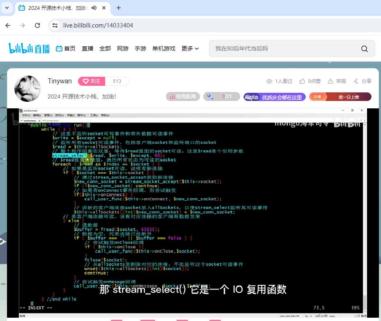Switch the ranking banner to 日榜
Image resolution: width=381 pixels, height=321 pixels.
tap(317, 96)
